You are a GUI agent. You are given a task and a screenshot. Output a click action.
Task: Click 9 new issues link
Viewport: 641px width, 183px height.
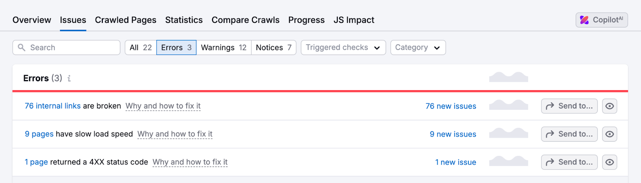coord(453,134)
